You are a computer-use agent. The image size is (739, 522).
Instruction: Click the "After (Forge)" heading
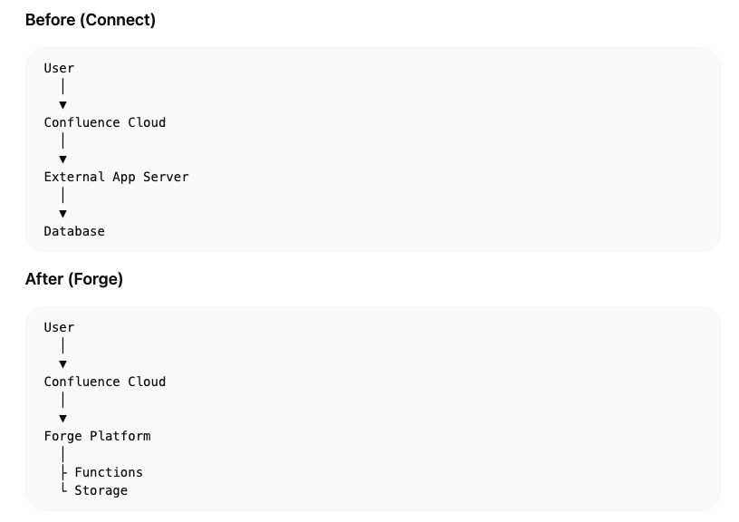pyautogui.click(x=74, y=279)
